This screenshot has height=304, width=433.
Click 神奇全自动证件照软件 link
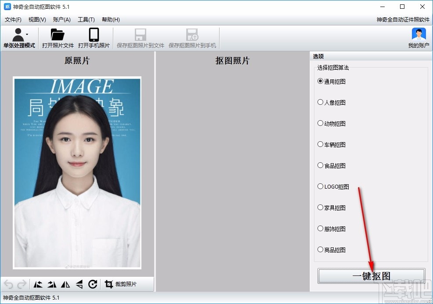pyautogui.click(x=403, y=20)
